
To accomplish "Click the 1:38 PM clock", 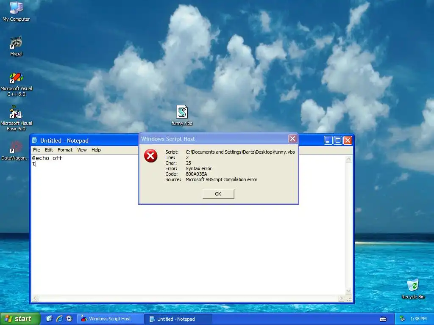I will click(418, 319).
